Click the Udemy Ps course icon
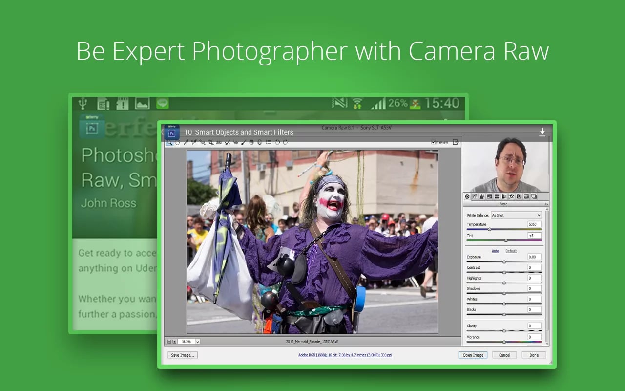The width and height of the screenshot is (625, 391). (171, 131)
